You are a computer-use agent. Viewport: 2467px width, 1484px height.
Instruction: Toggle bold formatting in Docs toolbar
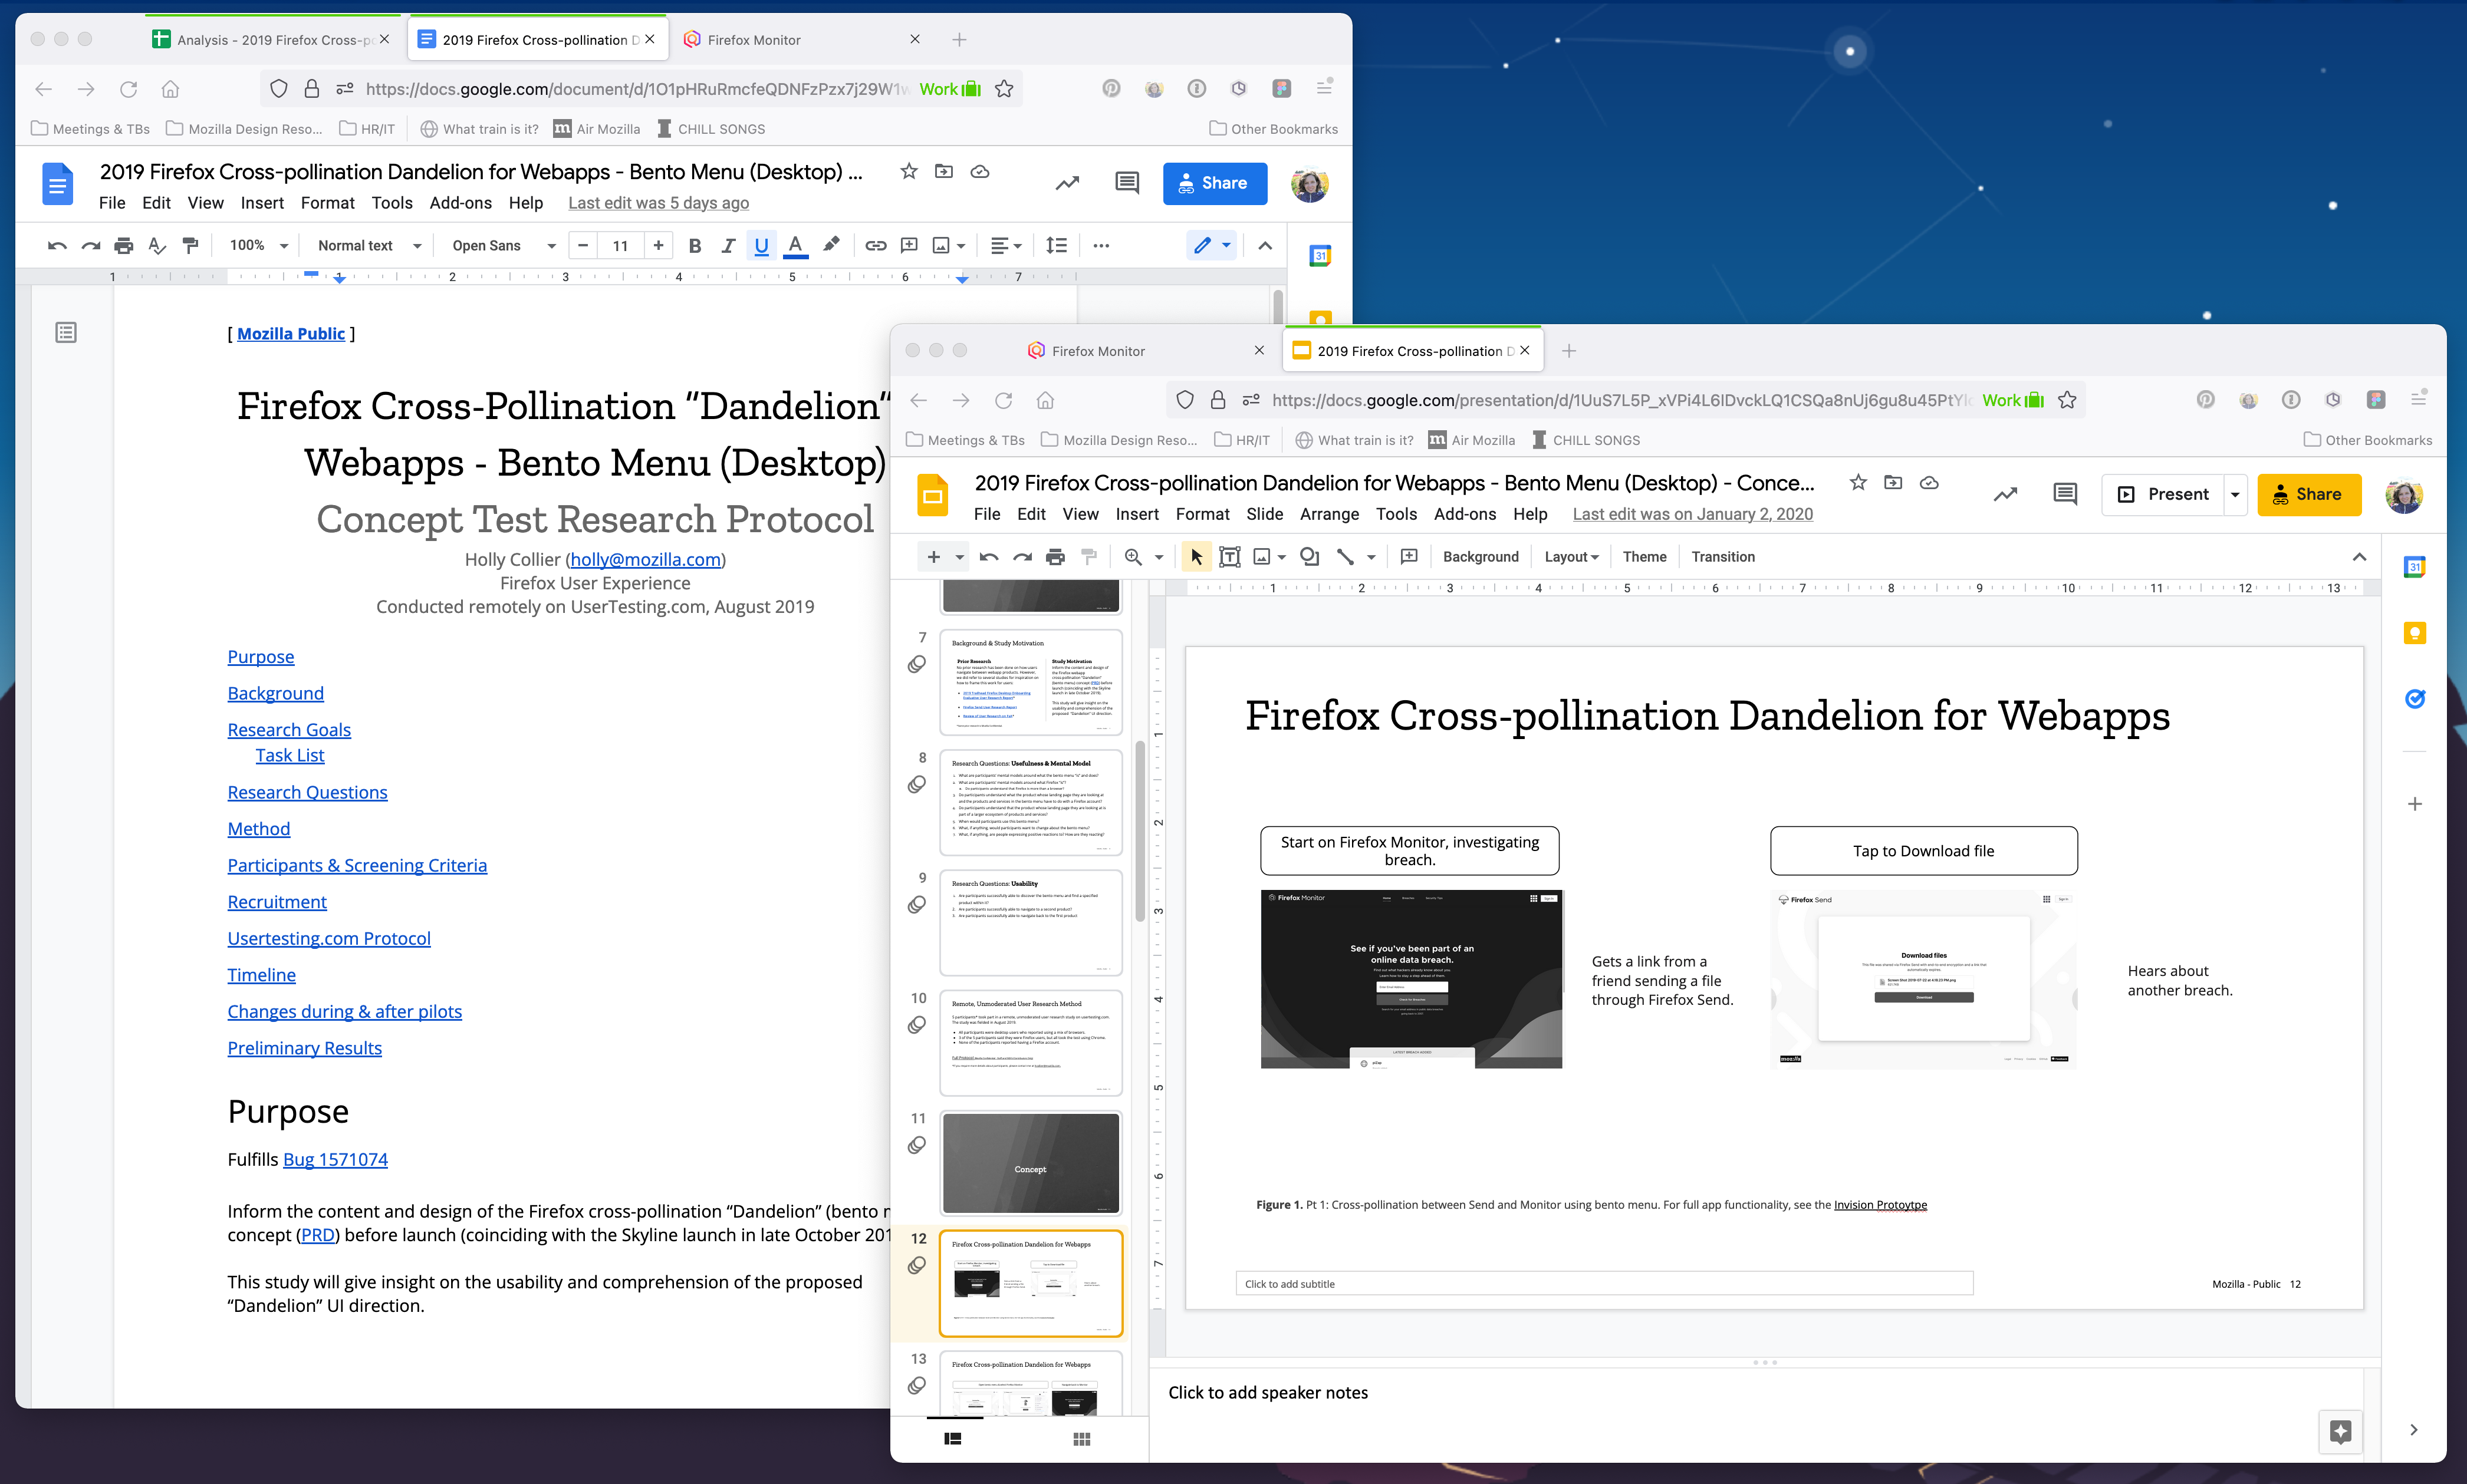point(695,246)
